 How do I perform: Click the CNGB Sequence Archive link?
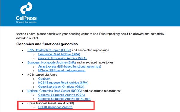[55, 107]
